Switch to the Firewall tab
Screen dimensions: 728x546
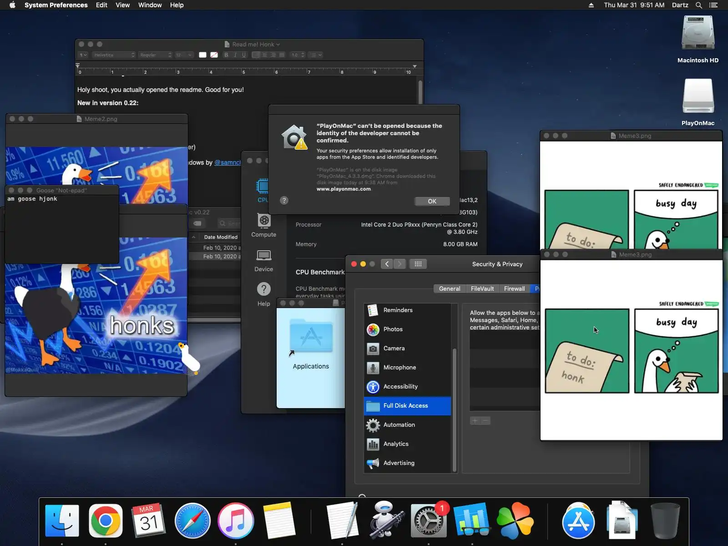coord(515,288)
